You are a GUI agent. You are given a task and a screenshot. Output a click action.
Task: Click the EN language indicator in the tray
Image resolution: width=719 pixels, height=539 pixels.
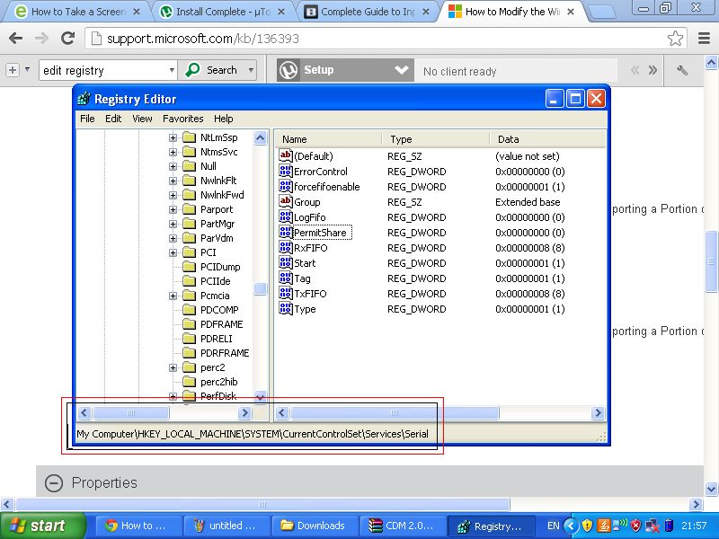pyautogui.click(x=553, y=526)
